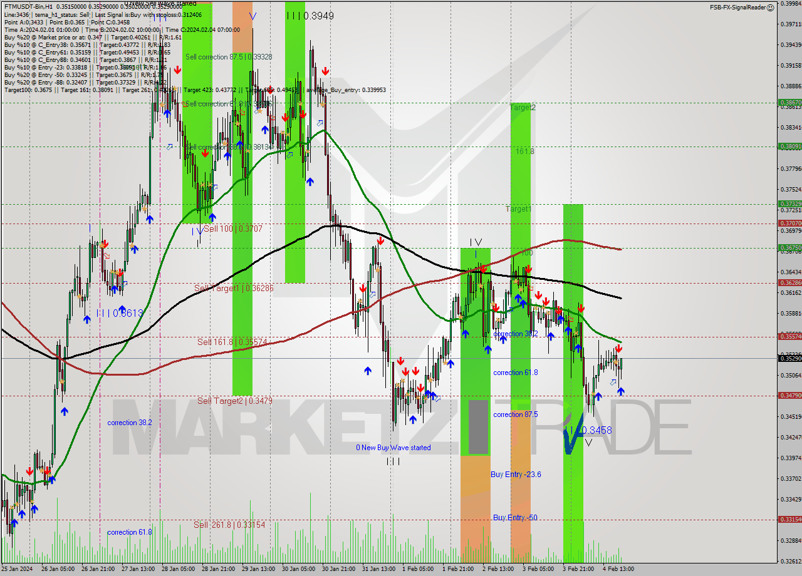Click the '2 Feb 13:00' time axis label

[498, 569]
